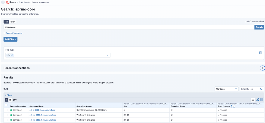Open edr-wn-2509.demo.tanium.local endpoint results

point(43,120)
